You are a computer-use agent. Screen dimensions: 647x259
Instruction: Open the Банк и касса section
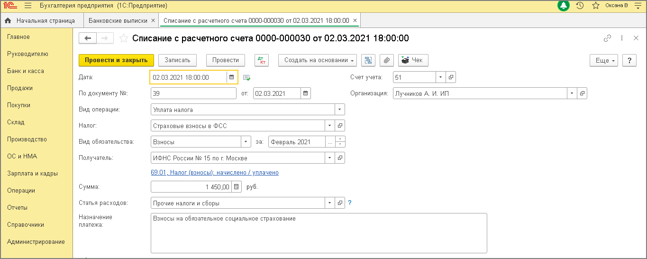[x=26, y=71]
